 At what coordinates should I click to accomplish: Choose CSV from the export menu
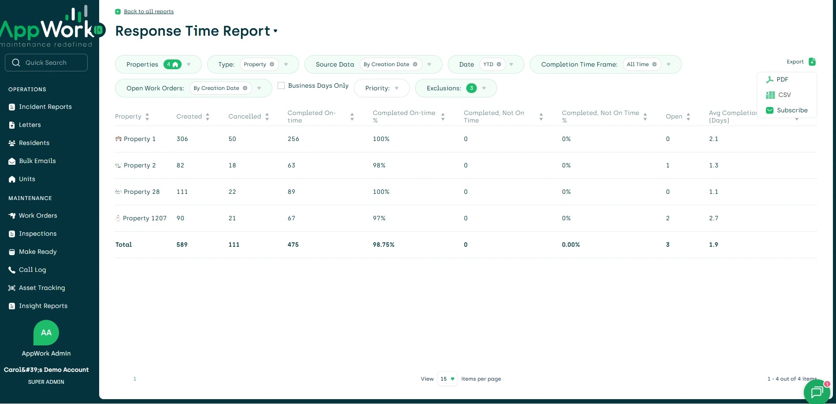[784, 95]
